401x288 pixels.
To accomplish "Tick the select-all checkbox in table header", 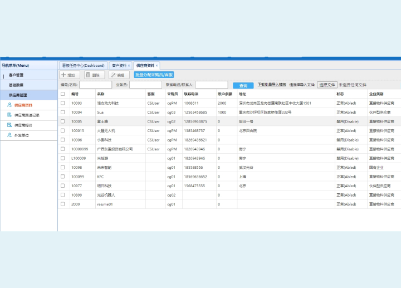I will tap(62, 94).
